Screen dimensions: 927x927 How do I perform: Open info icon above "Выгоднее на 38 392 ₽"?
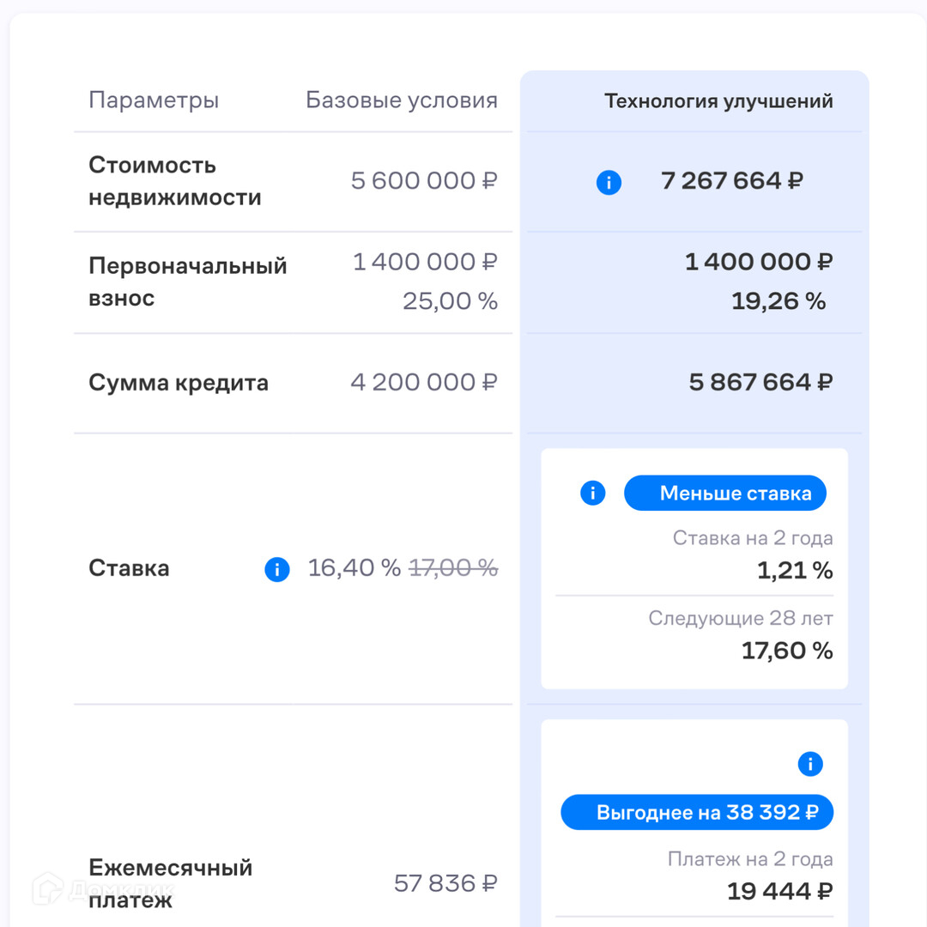pos(810,764)
